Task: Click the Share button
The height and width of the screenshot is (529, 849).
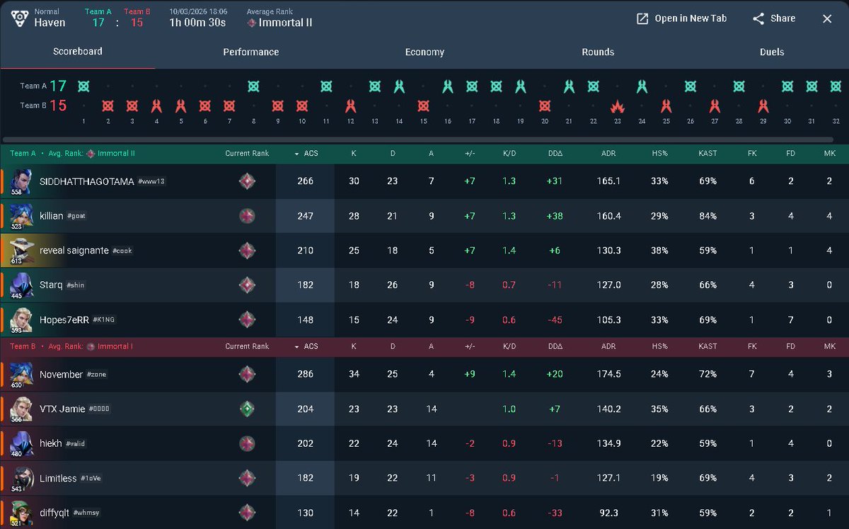Action: pos(774,18)
